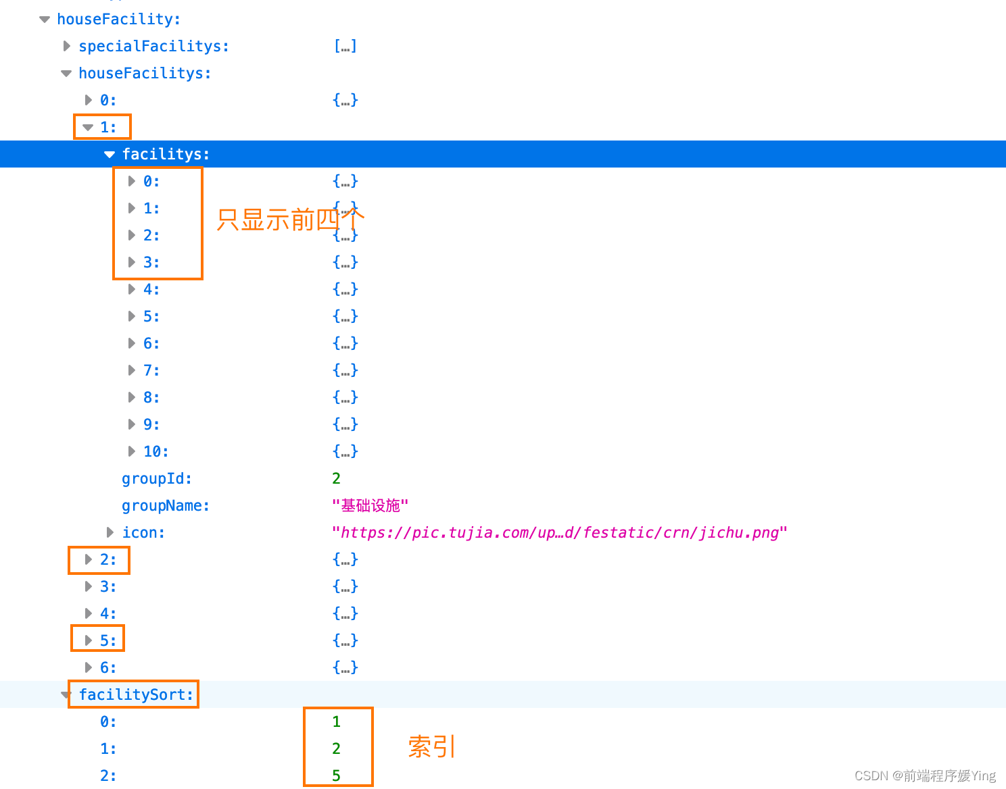Expand item 0 under houseFacilitys
Image resolution: width=1006 pixels, height=789 pixels.
[x=89, y=99]
